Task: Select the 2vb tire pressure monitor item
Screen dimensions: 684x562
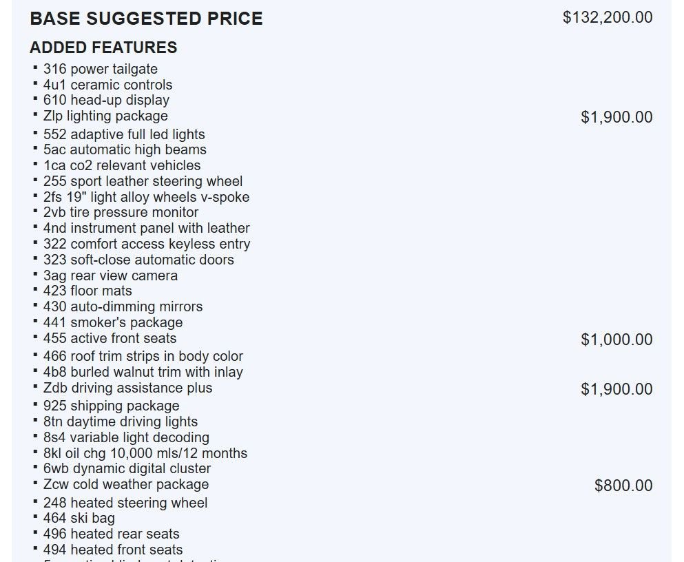Action: (x=121, y=212)
